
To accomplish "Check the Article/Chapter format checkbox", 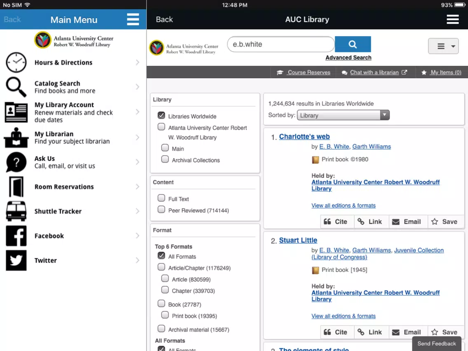I will coord(161,267).
